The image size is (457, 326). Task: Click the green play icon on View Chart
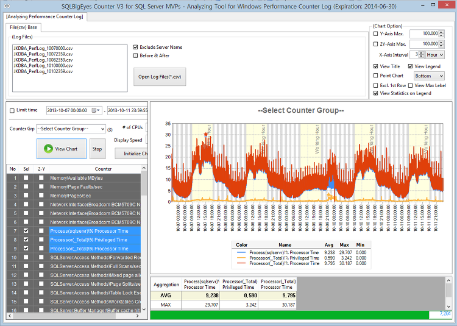coord(48,149)
